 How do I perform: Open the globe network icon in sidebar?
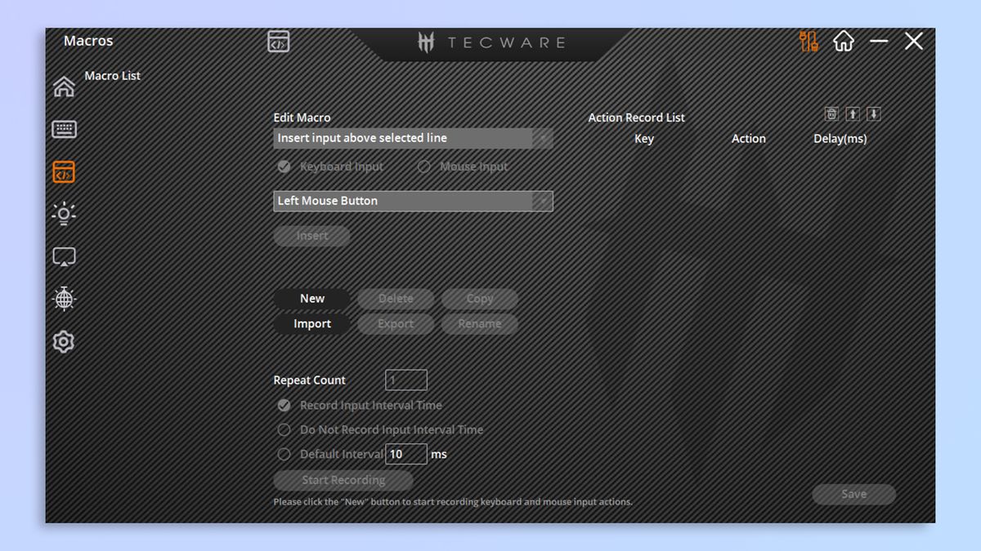[64, 299]
